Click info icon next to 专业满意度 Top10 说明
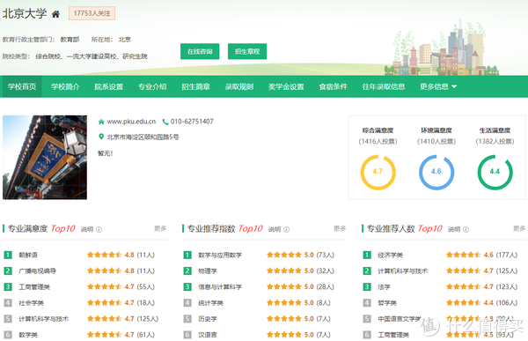Image resolution: width=528 pixels, height=341 pixels. pos(99,229)
